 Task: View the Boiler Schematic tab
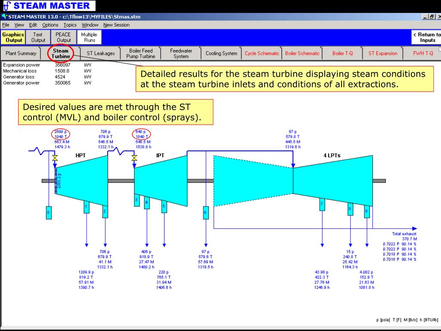click(x=302, y=53)
